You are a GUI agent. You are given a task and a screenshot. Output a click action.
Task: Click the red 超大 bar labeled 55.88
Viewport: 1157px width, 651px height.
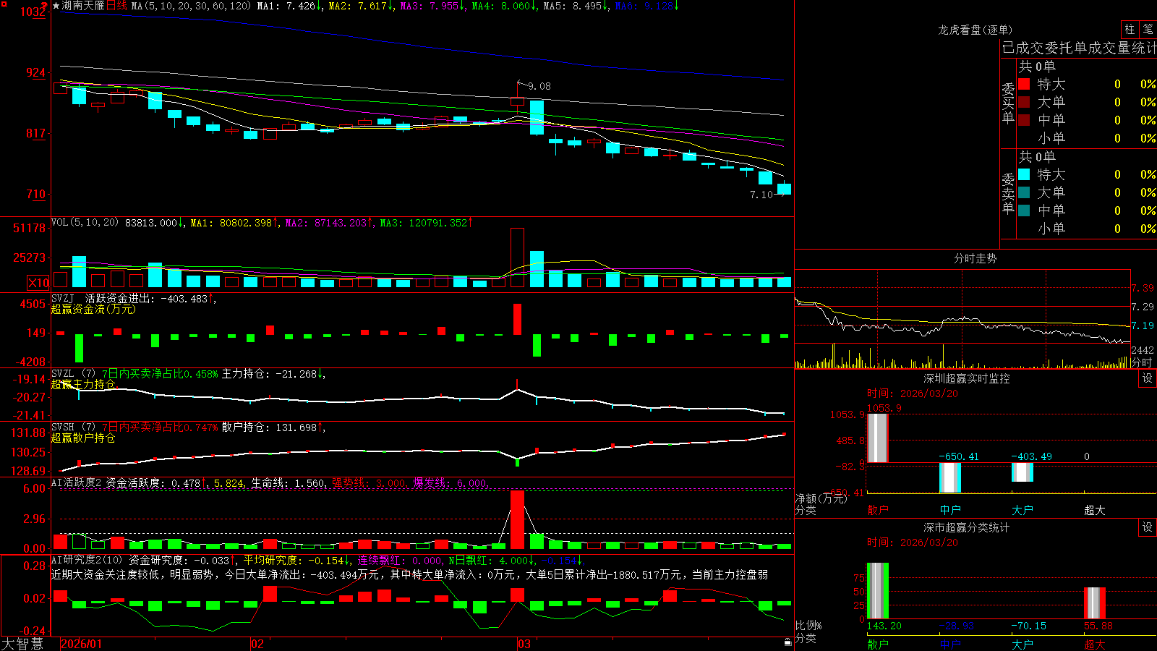point(1095,603)
